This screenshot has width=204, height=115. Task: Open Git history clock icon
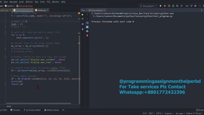(x=200, y=6)
